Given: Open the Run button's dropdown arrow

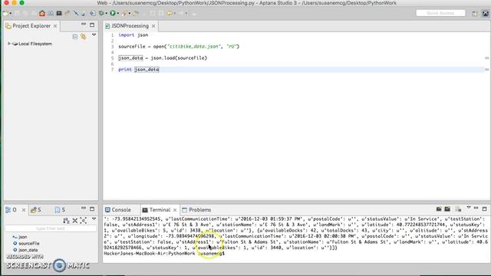Looking at the screenshot, I should click(x=117, y=14).
